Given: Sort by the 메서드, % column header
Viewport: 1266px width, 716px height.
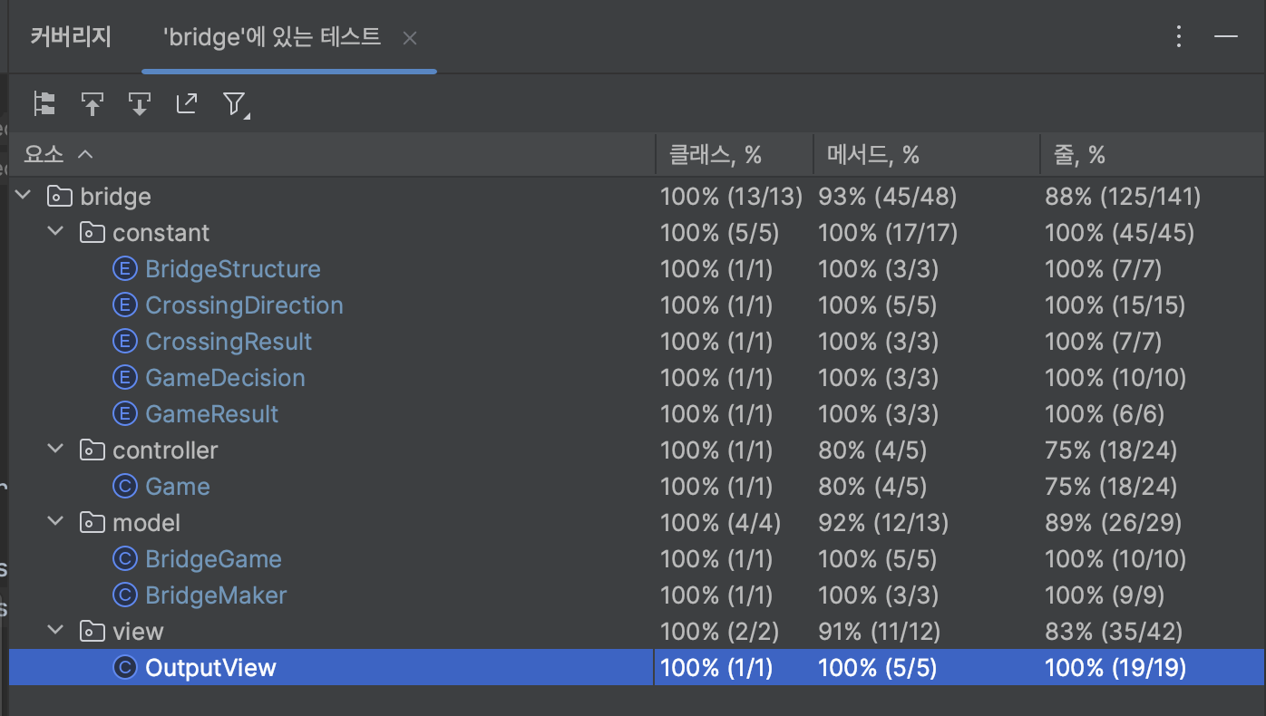Looking at the screenshot, I should 872,155.
